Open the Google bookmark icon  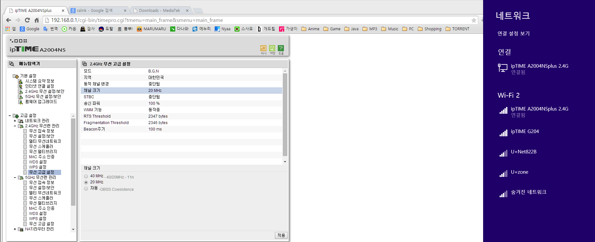[x=29, y=29]
